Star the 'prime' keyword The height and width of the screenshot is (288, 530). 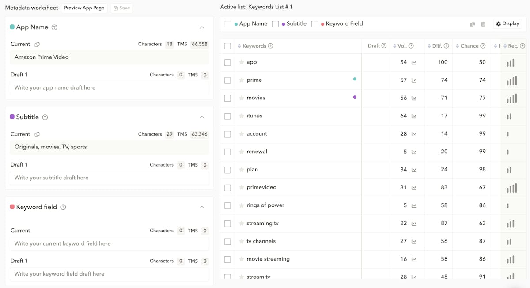[x=242, y=80]
